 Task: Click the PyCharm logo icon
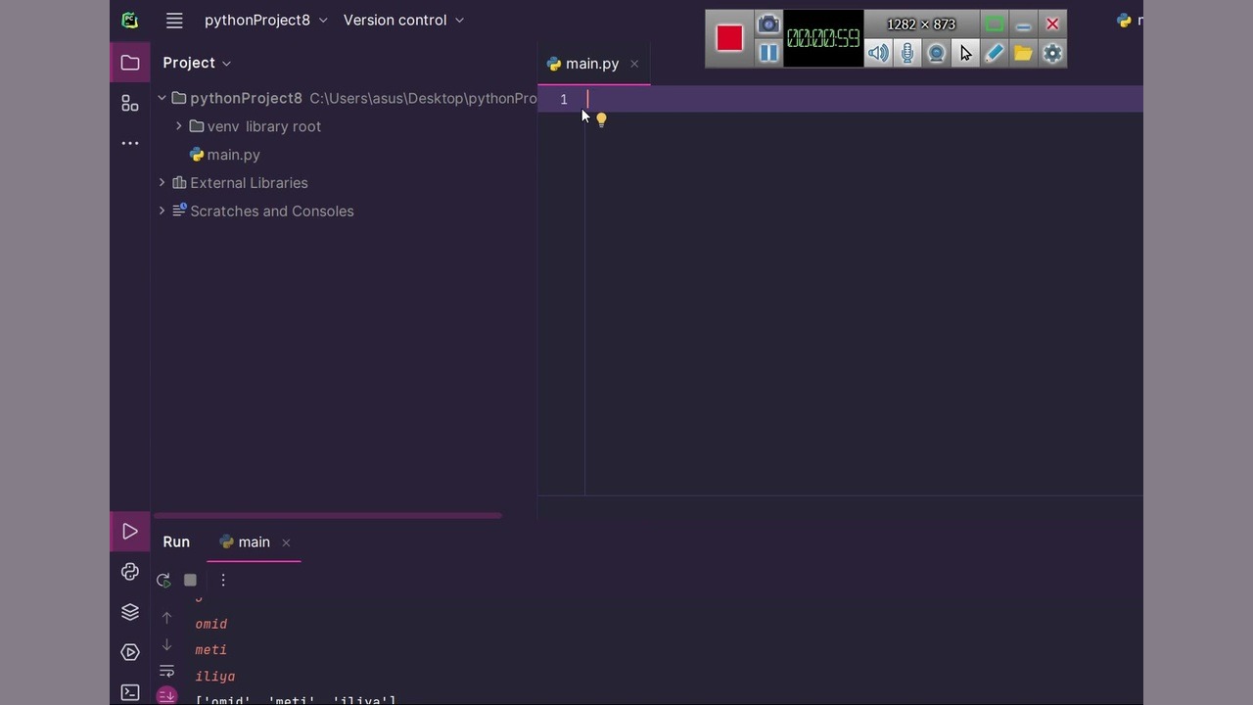coord(129,21)
